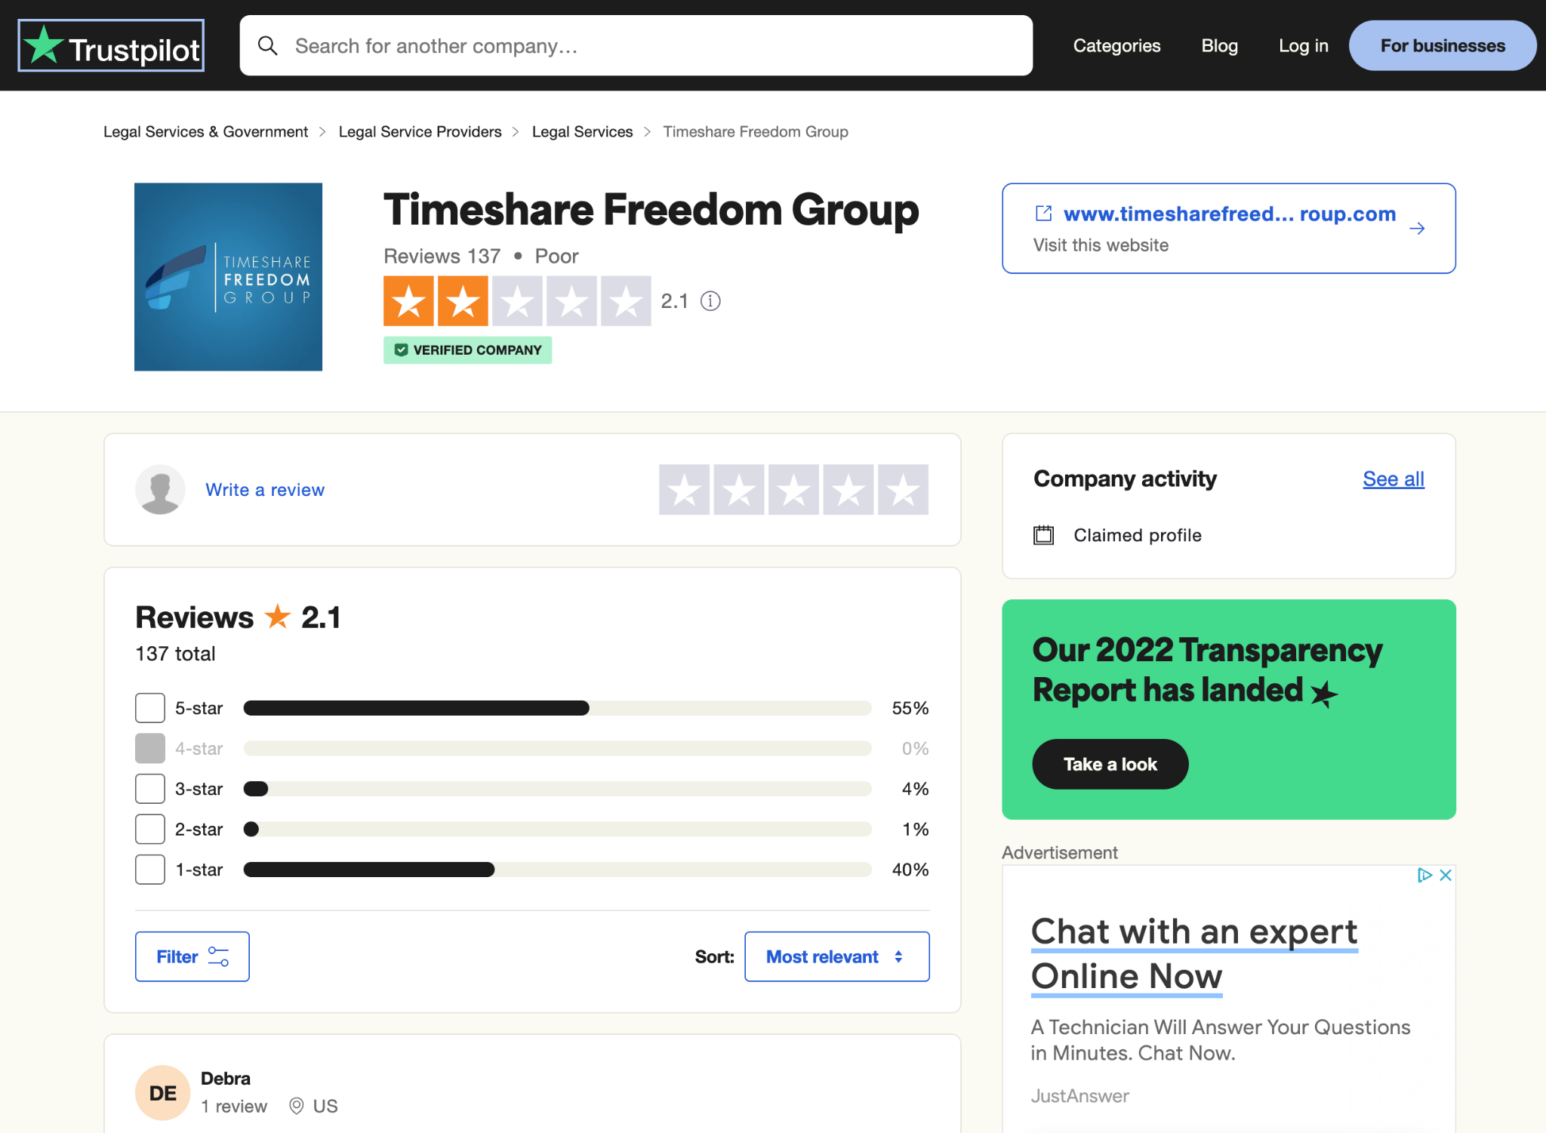Viewport: 1546px width, 1133px height.
Task: Click the location pin icon beside US
Action: coord(297,1106)
